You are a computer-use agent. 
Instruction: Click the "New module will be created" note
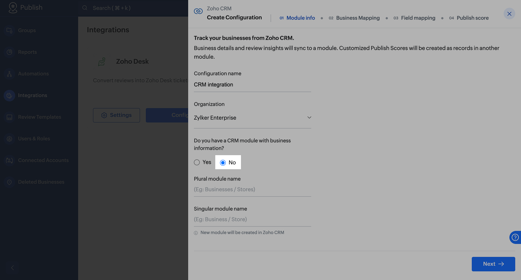[242, 233]
